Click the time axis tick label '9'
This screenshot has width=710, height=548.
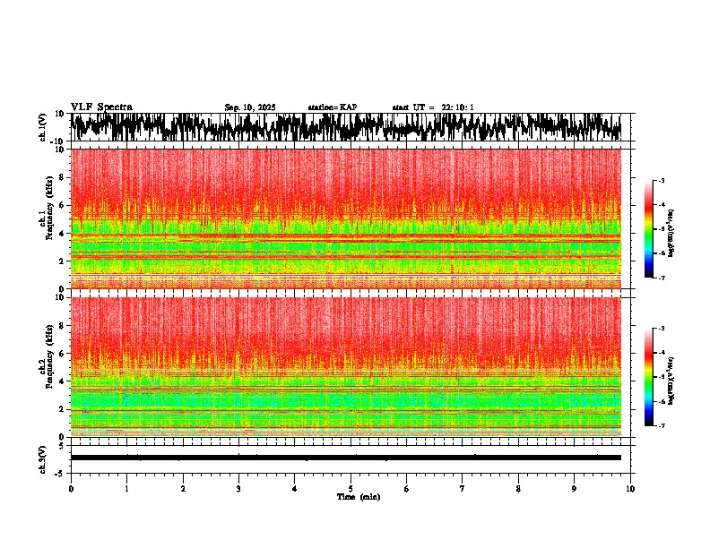pyautogui.click(x=574, y=489)
